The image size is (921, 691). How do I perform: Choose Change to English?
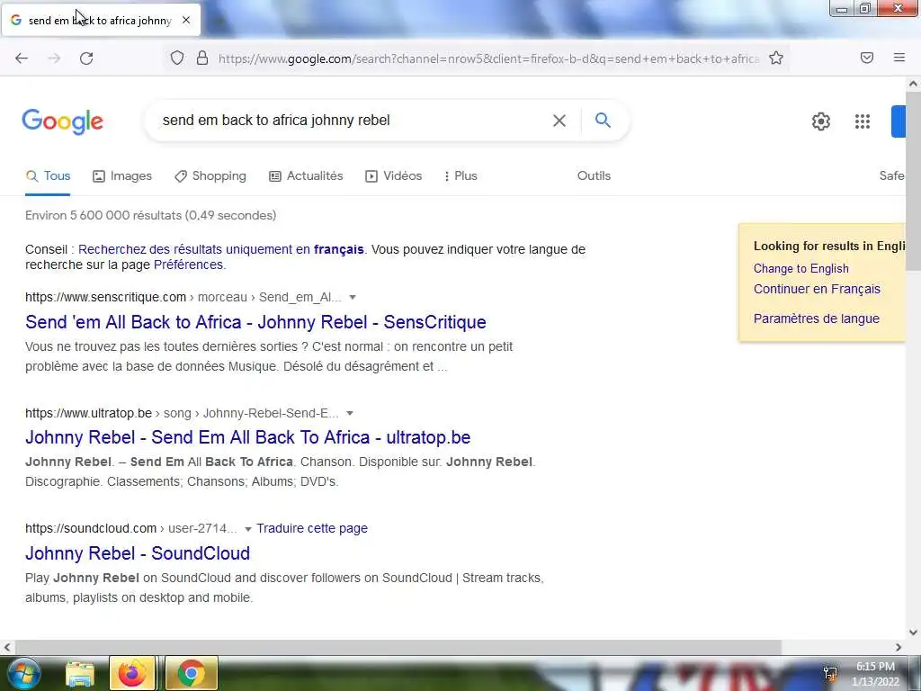click(801, 268)
